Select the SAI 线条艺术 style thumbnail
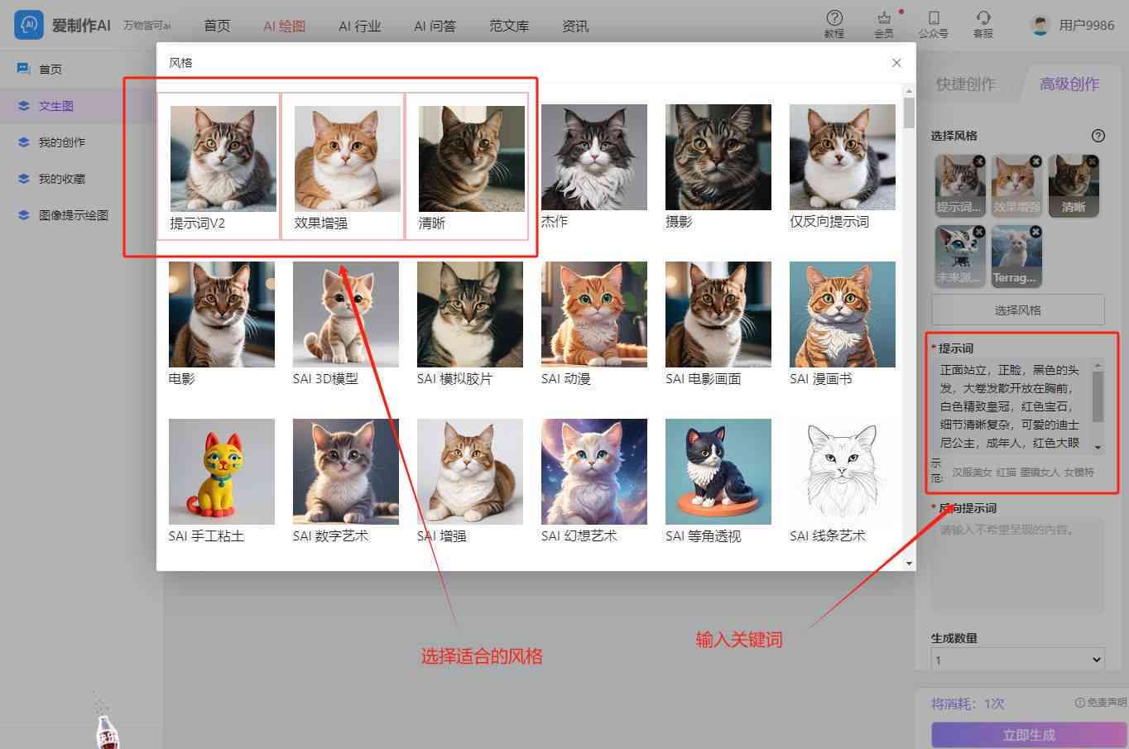Image resolution: width=1129 pixels, height=749 pixels. (x=843, y=472)
